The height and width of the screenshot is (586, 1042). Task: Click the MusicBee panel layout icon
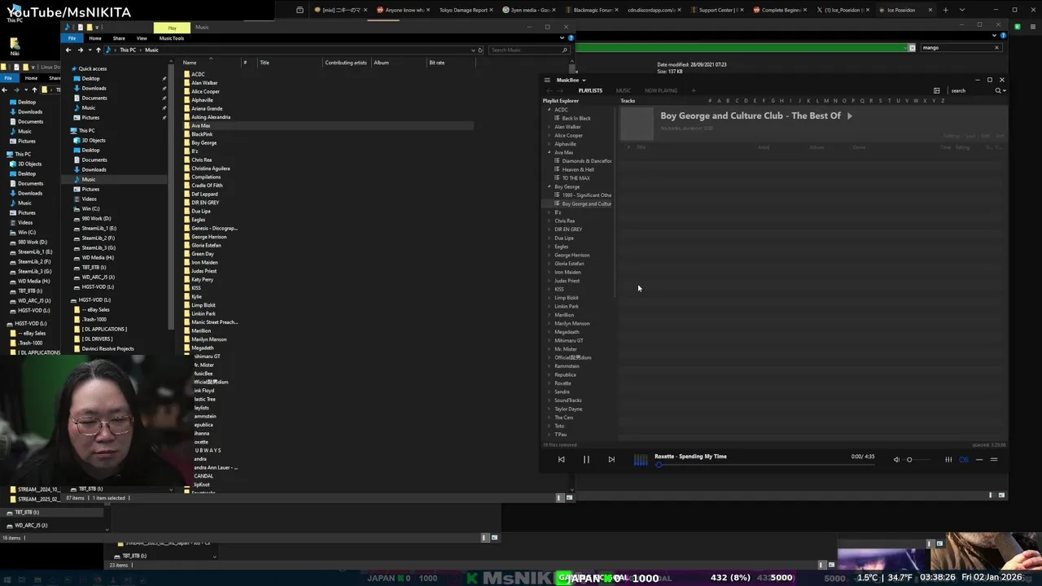pyautogui.click(x=936, y=90)
